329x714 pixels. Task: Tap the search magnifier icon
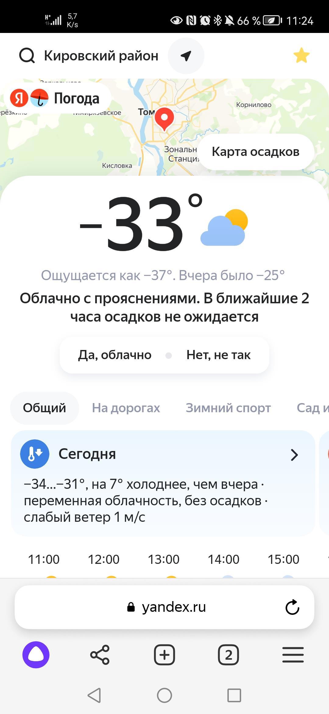(27, 56)
